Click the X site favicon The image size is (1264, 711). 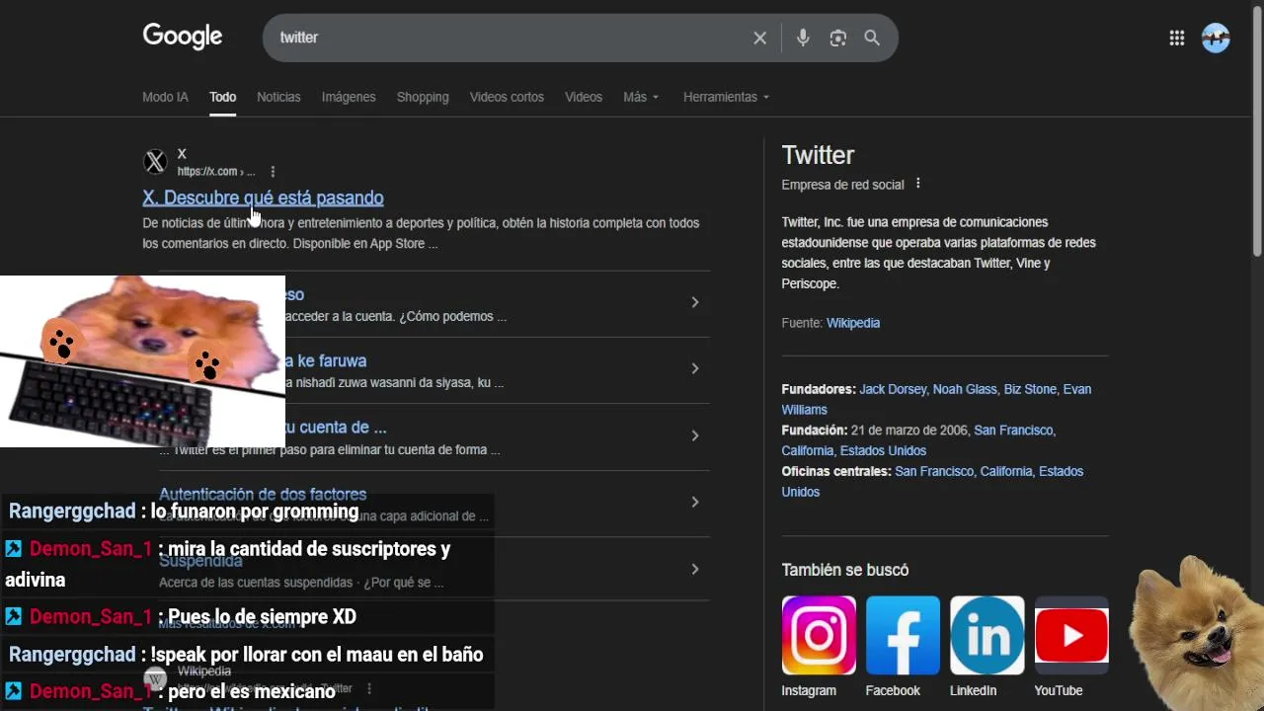point(155,162)
